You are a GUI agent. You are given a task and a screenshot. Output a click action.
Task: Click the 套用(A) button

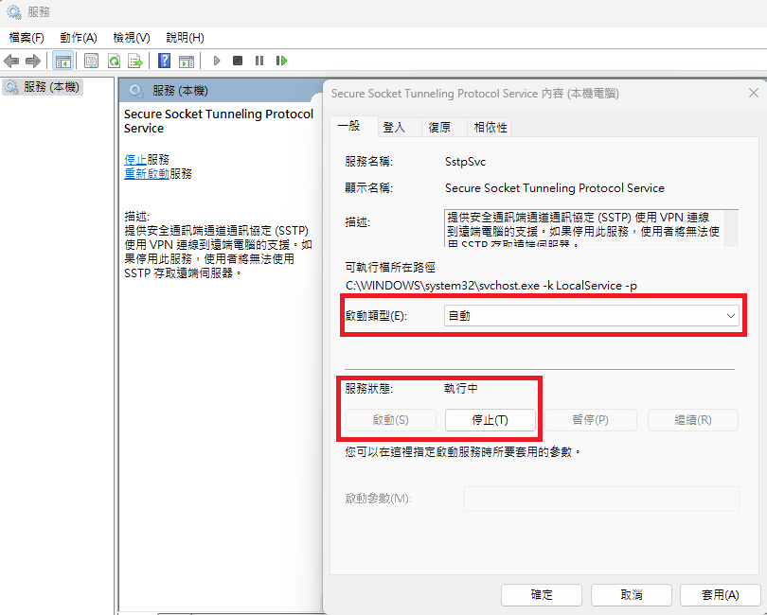721,595
